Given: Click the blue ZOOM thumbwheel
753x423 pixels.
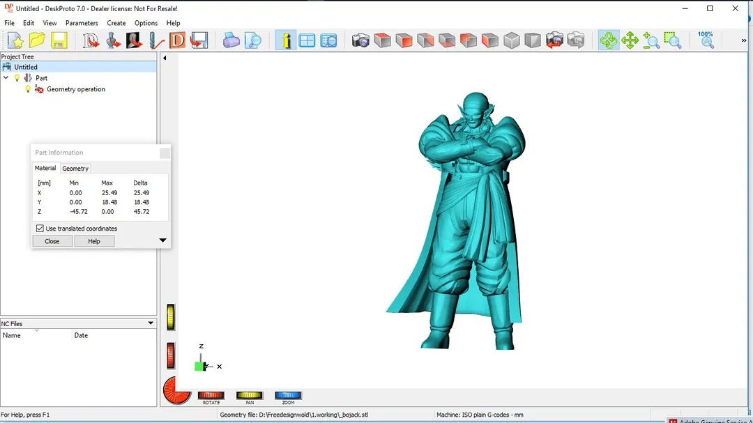Looking at the screenshot, I should 288,395.
